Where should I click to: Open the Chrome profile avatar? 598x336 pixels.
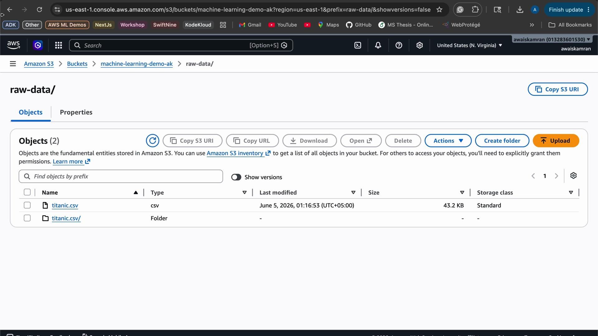[x=535, y=10]
